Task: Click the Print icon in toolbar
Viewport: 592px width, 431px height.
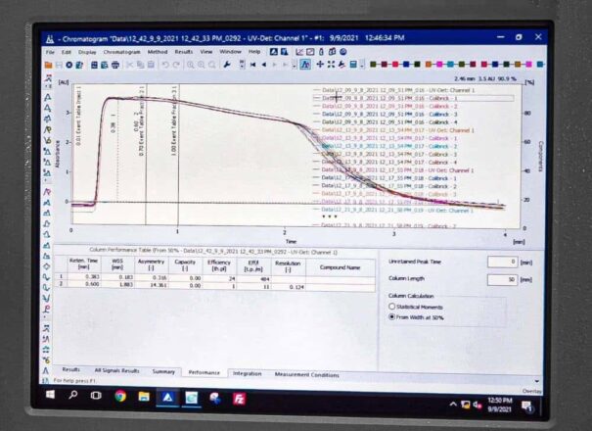Action: pyautogui.click(x=115, y=65)
